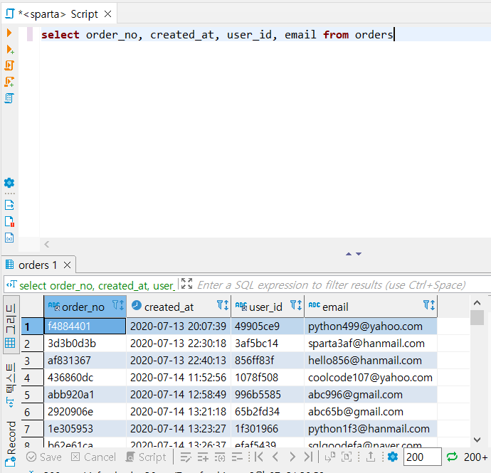Viewport: 491px width, 473px height.
Task: Jump to the first row icon
Action: 258,457
